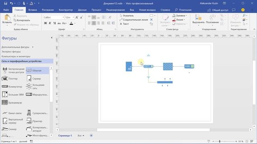This screenshot has width=257, height=144.
Task: Select the Соединительная линия connector tool
Action: click(134, 20)
